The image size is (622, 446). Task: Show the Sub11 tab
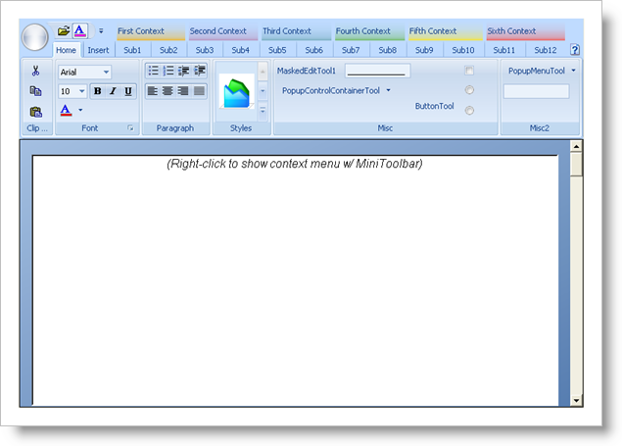504,50
